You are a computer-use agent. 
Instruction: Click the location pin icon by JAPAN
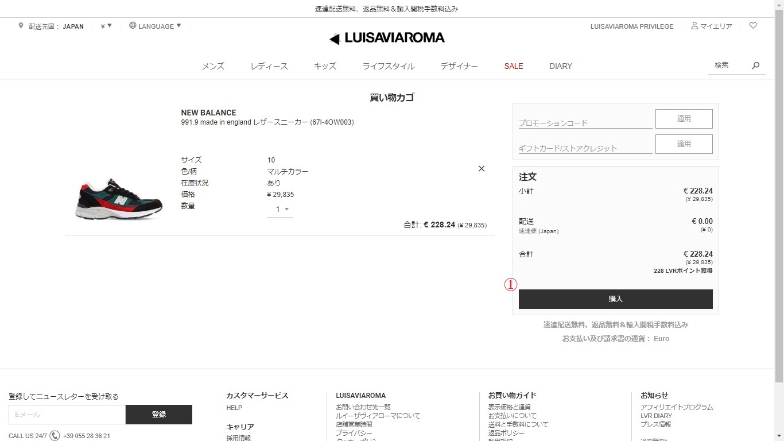(x=21, y=26)
